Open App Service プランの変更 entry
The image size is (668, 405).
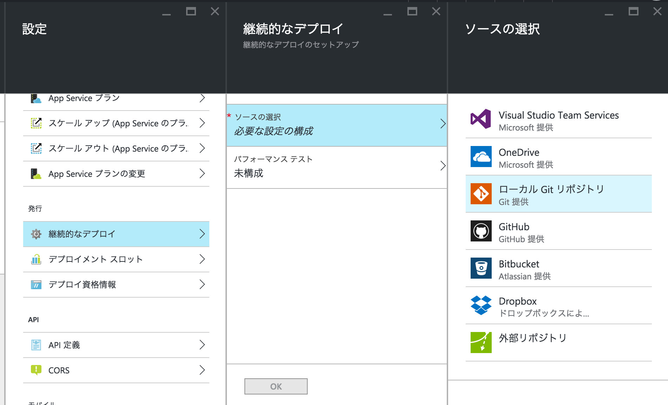116,174
